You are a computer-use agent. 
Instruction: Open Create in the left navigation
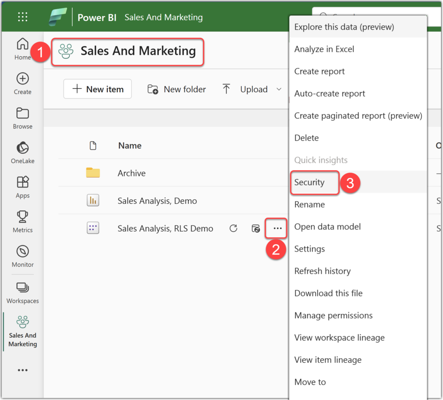point(22,84)
